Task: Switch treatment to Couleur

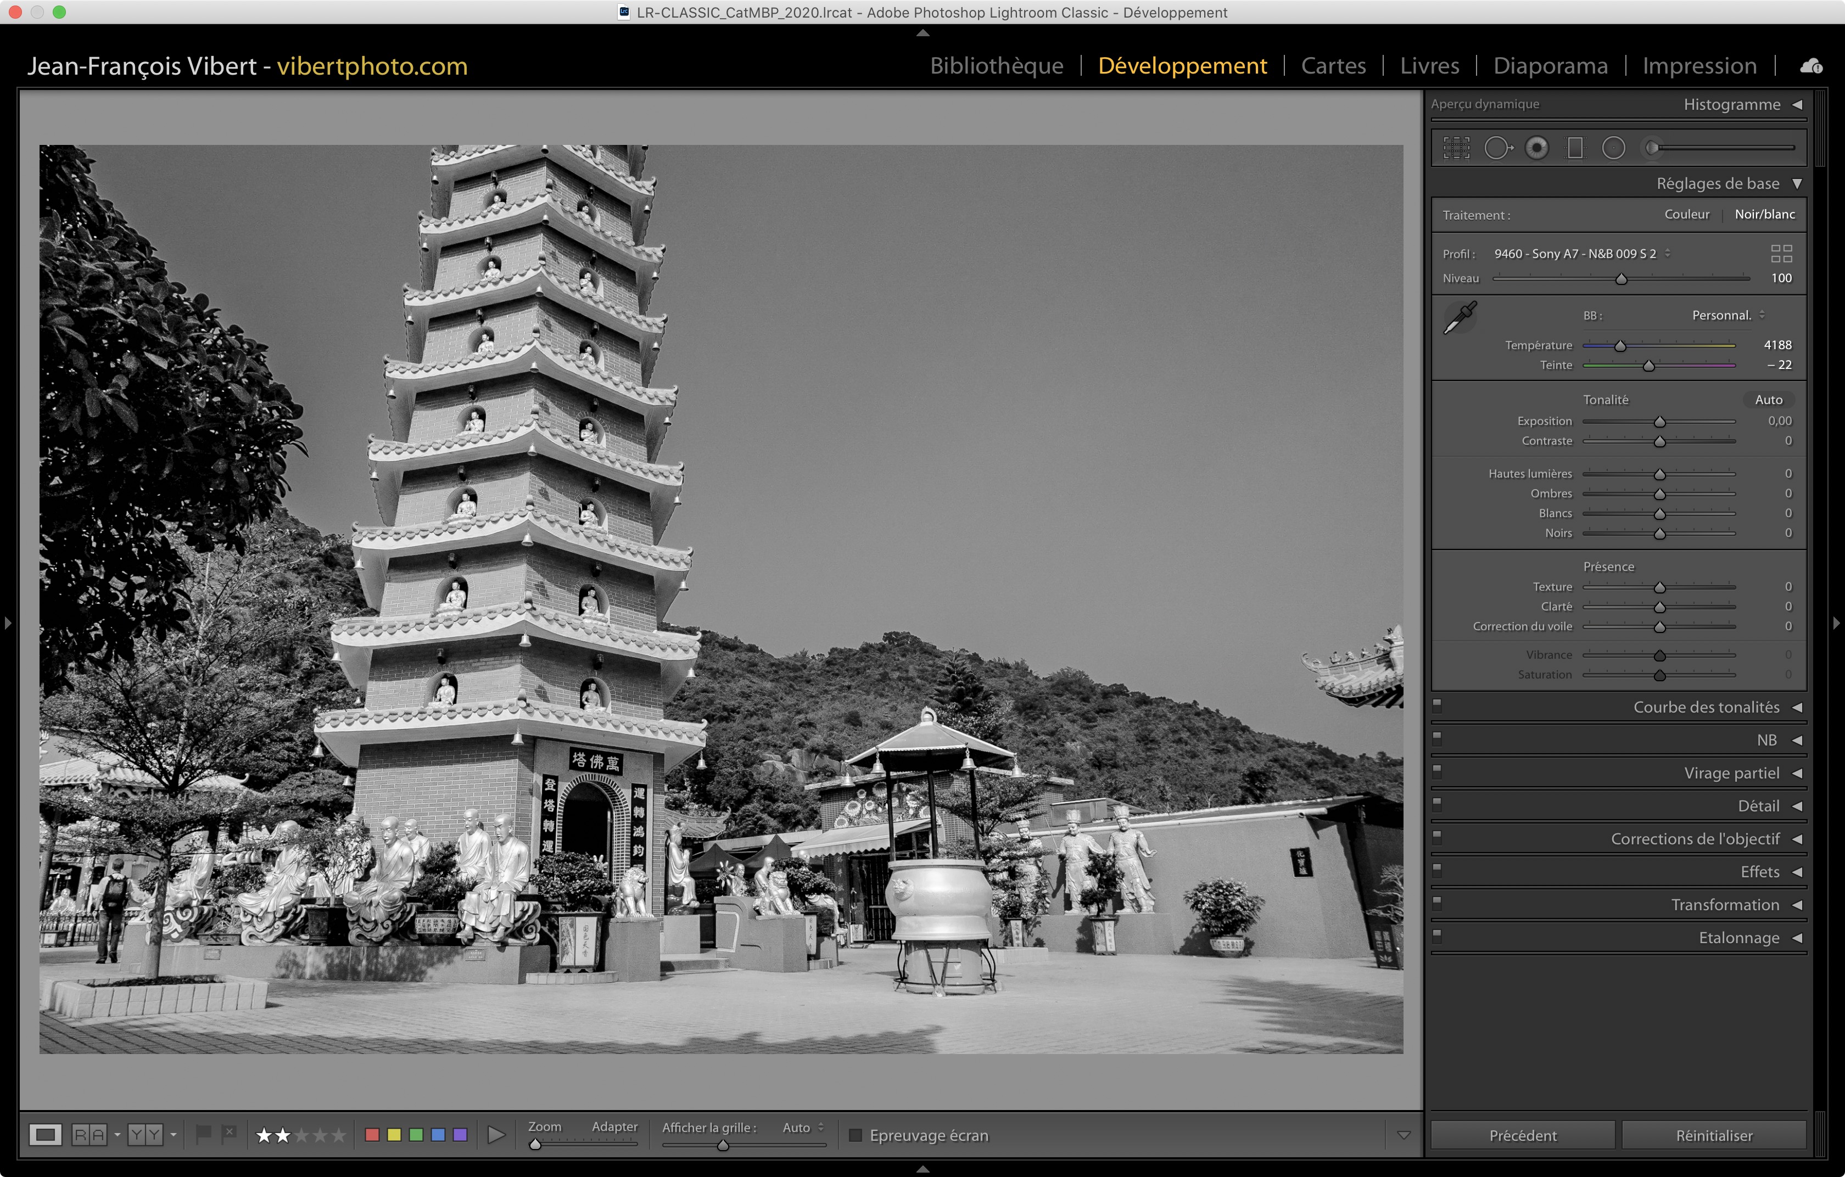Action: [x=1686, y=215]
